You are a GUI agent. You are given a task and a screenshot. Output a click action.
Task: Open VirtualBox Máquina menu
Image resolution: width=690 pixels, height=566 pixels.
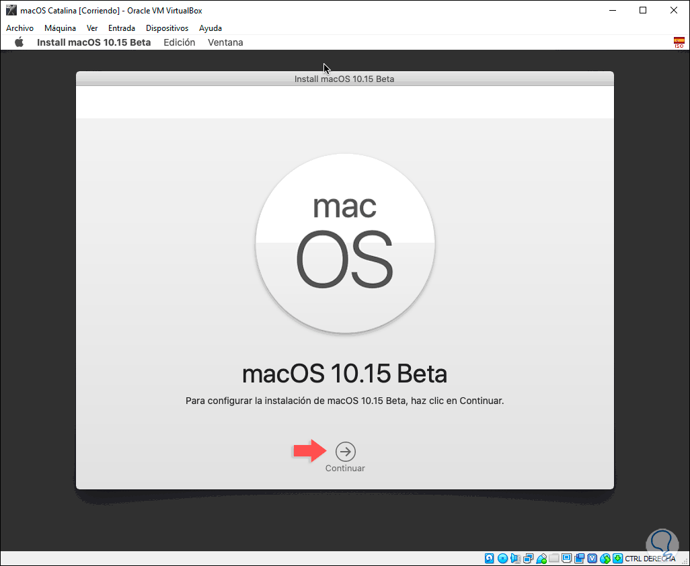click(60, 28)
